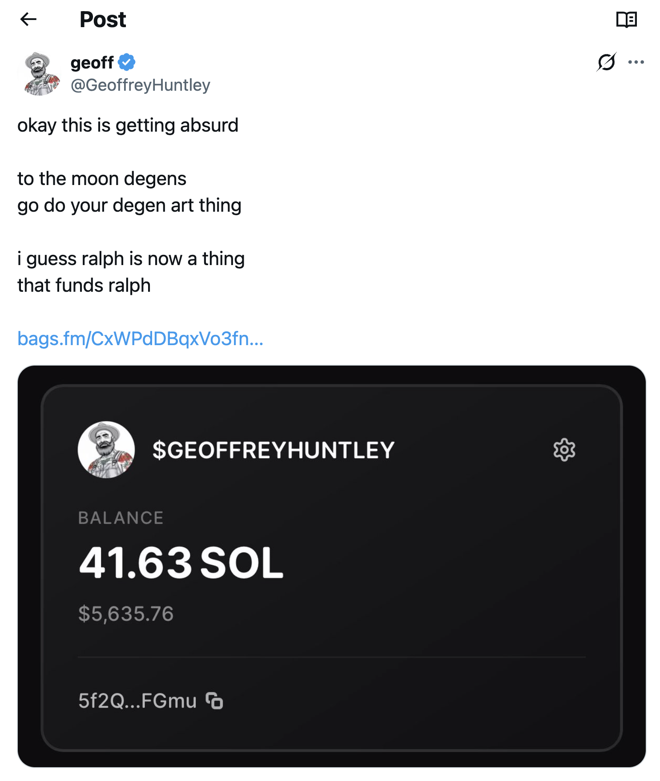Expand post actions with the three-dot menu
Screen dimensions: 660x781
tap(637, 62)
